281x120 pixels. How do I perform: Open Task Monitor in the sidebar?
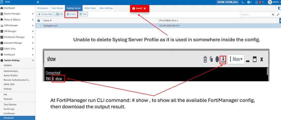tap(10, 104)
